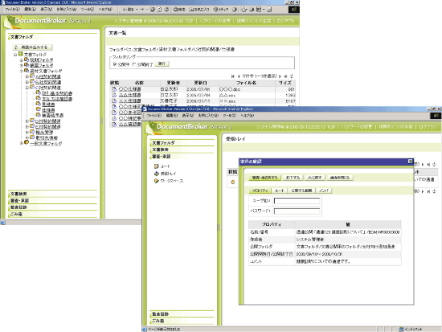The height and width of the screenshot is (332, 442).
Task: Click the 更新日 column header
Action: (200, 83)
